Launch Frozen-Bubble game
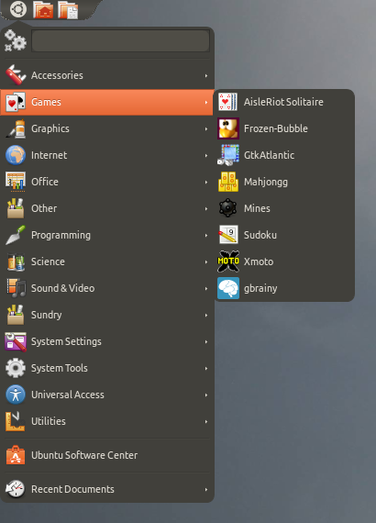Screen dimensions: 376x523 pos(284,128)
